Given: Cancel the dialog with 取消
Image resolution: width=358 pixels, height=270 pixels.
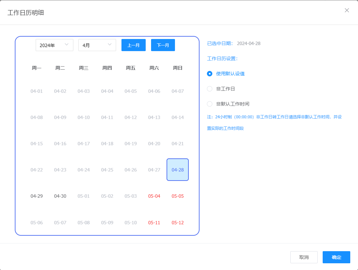Looking at the screenshot, I should click(304, 257).
